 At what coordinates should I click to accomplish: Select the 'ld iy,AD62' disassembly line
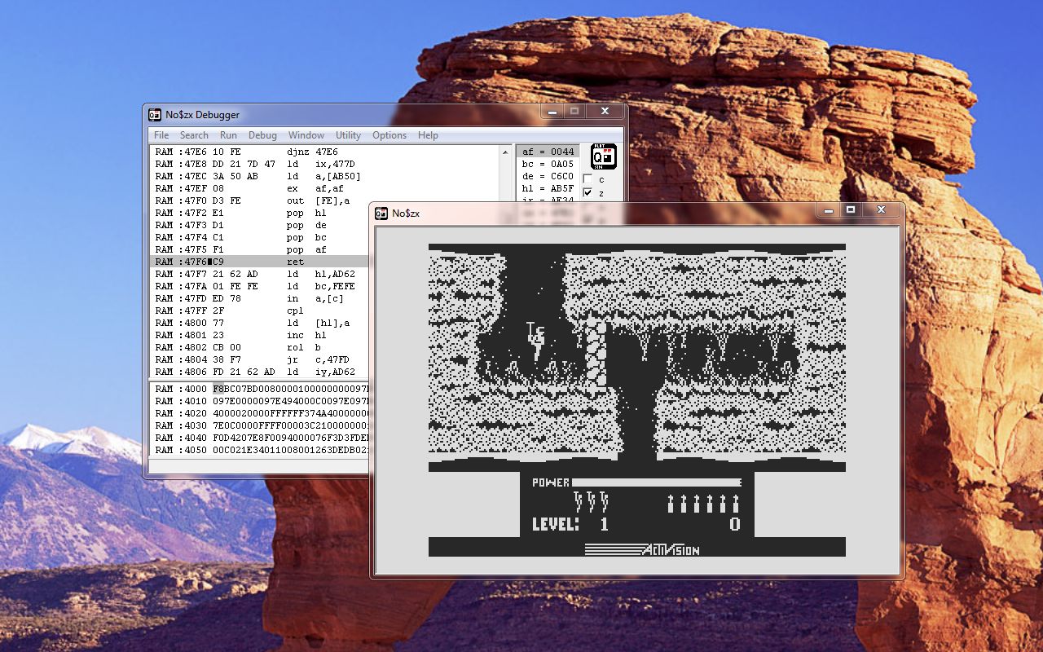261,372
